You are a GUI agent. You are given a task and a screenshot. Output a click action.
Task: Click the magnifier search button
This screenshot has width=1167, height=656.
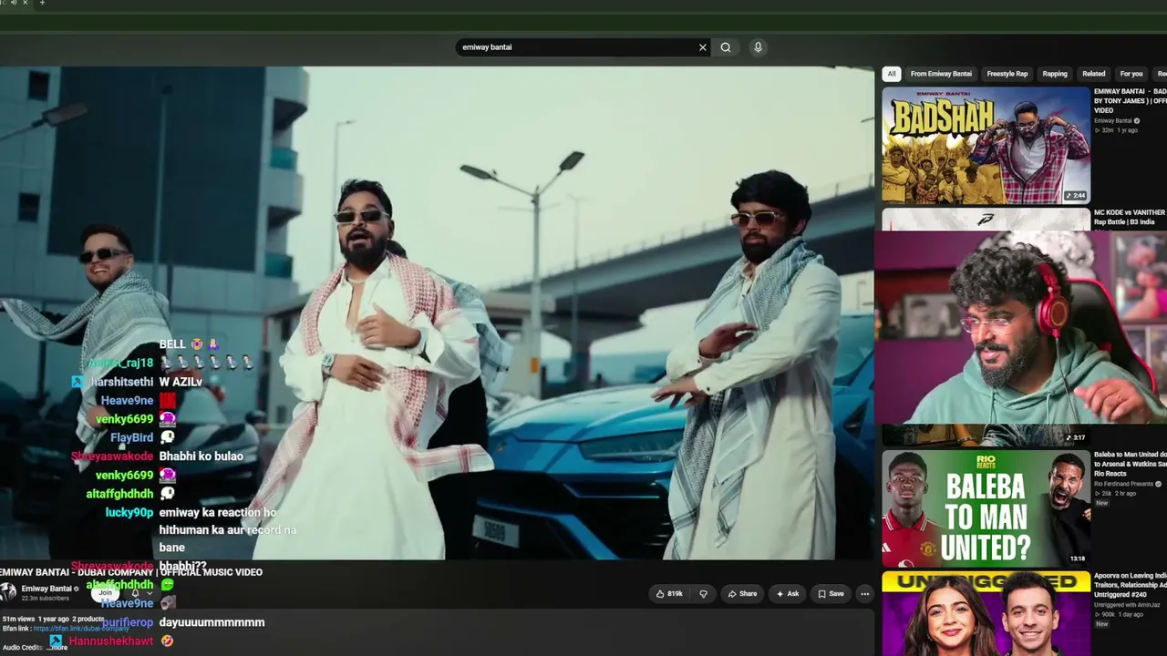pyautogui.click(x=726, y=47)
